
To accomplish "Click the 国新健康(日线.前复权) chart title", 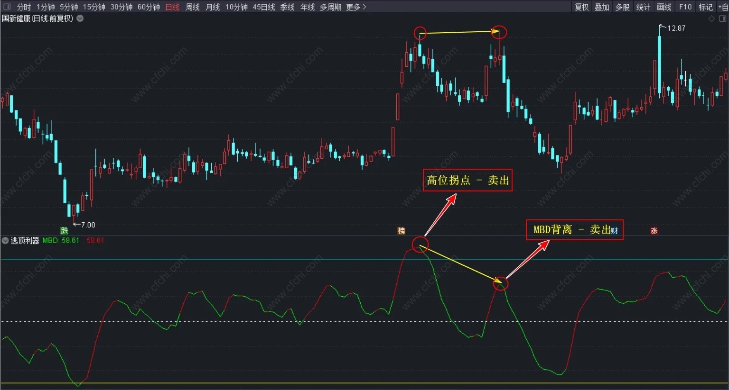I will 37,18.
